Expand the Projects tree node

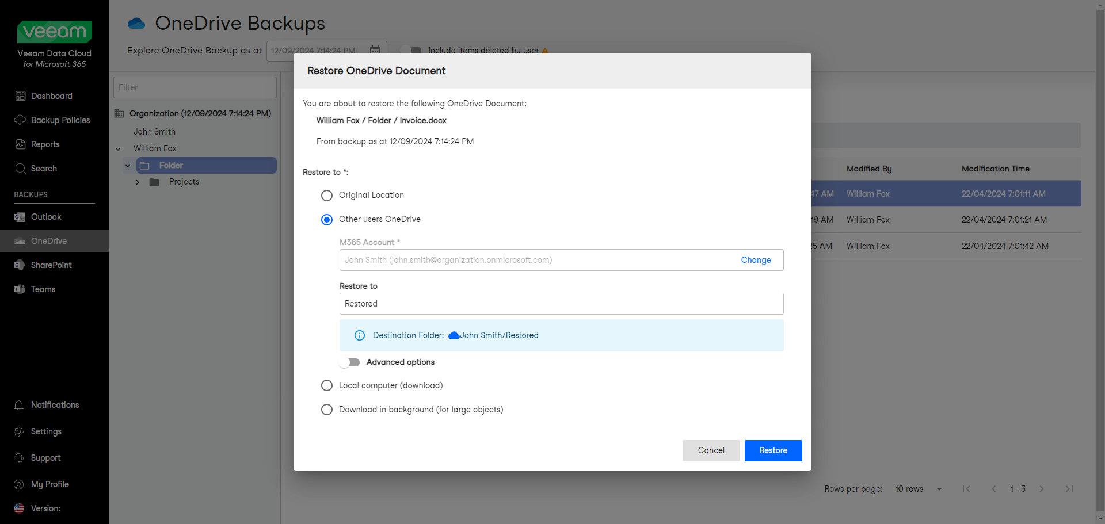pyautogui.click(x=138, y=182)
